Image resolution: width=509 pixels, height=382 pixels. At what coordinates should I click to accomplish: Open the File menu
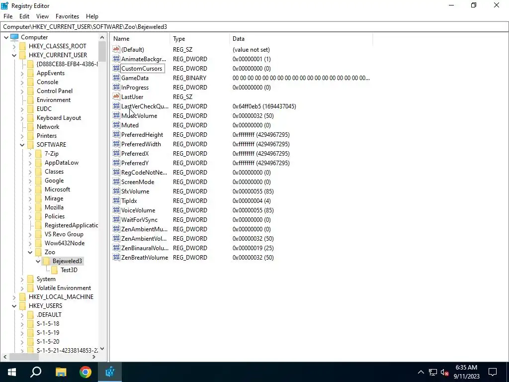(8, 16)
